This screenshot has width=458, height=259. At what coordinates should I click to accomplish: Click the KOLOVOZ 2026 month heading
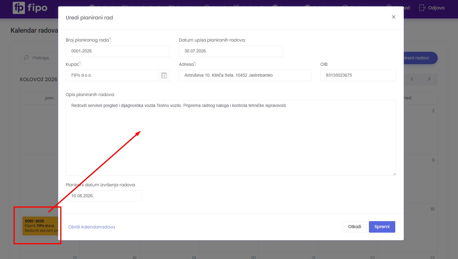point(38,79)
